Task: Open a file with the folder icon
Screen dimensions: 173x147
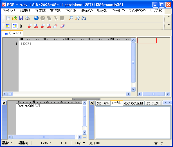Action: pyautogui.click(x=15, y=18)
